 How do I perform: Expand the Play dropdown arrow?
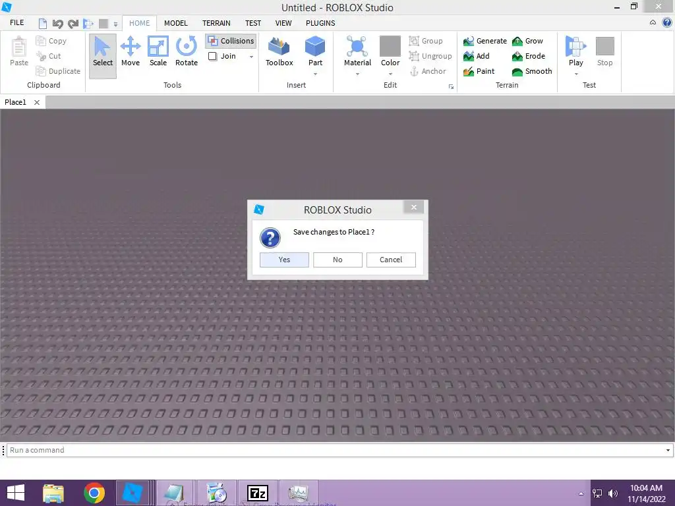[576, 74]
